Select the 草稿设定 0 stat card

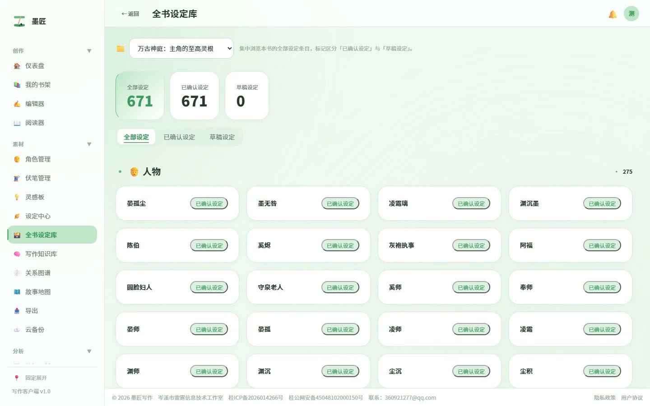click(x=247, y=96)
